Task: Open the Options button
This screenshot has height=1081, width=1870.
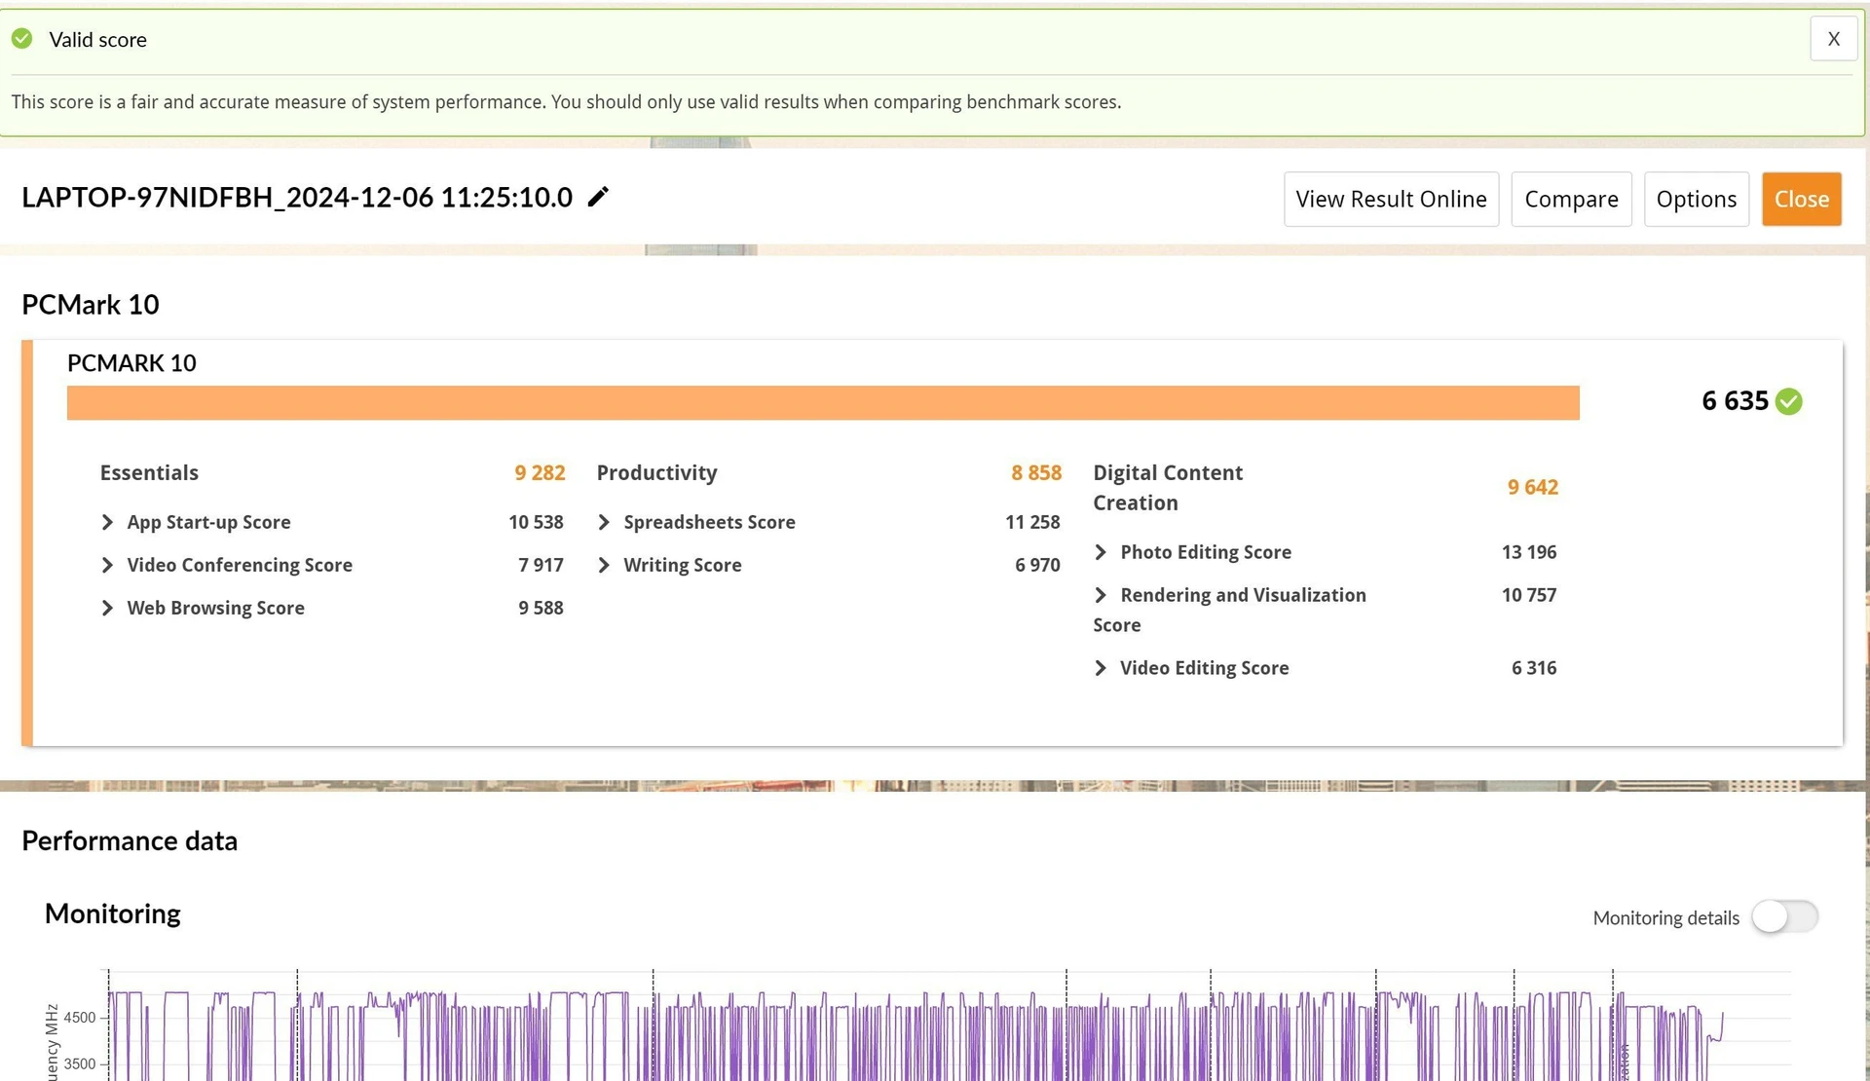Action: 1696,199
